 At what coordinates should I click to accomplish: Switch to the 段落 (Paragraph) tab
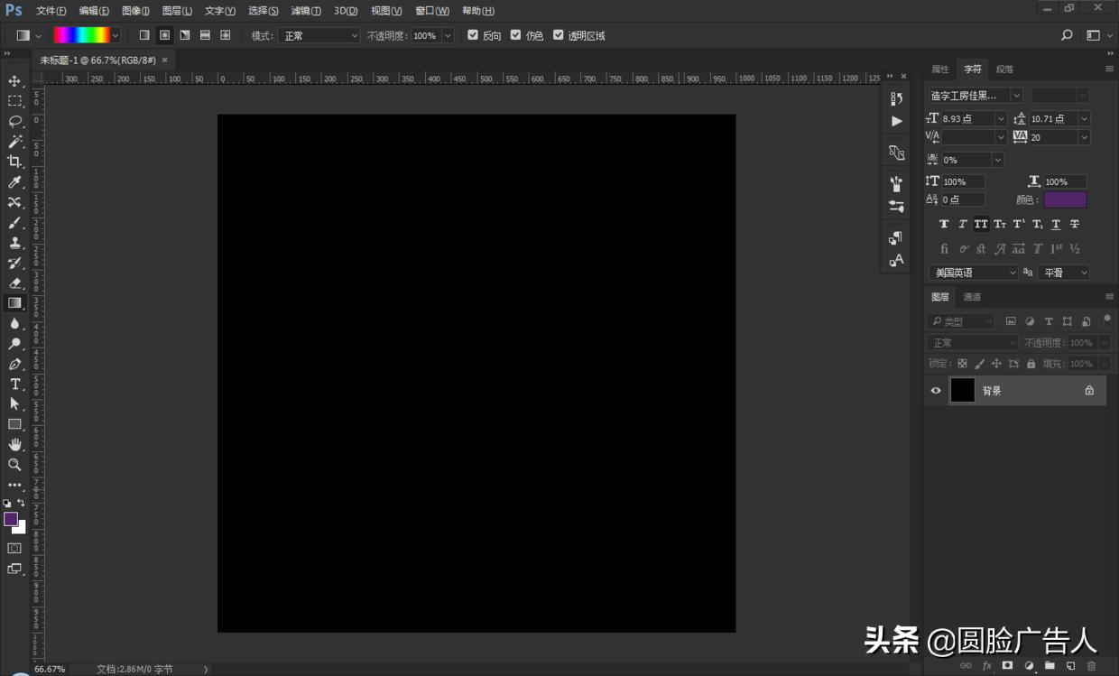coord(1004,69)
